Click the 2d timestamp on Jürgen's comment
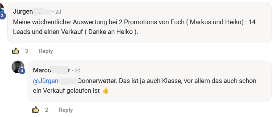This screenshot has width=273, height=117. pos(58,12)
